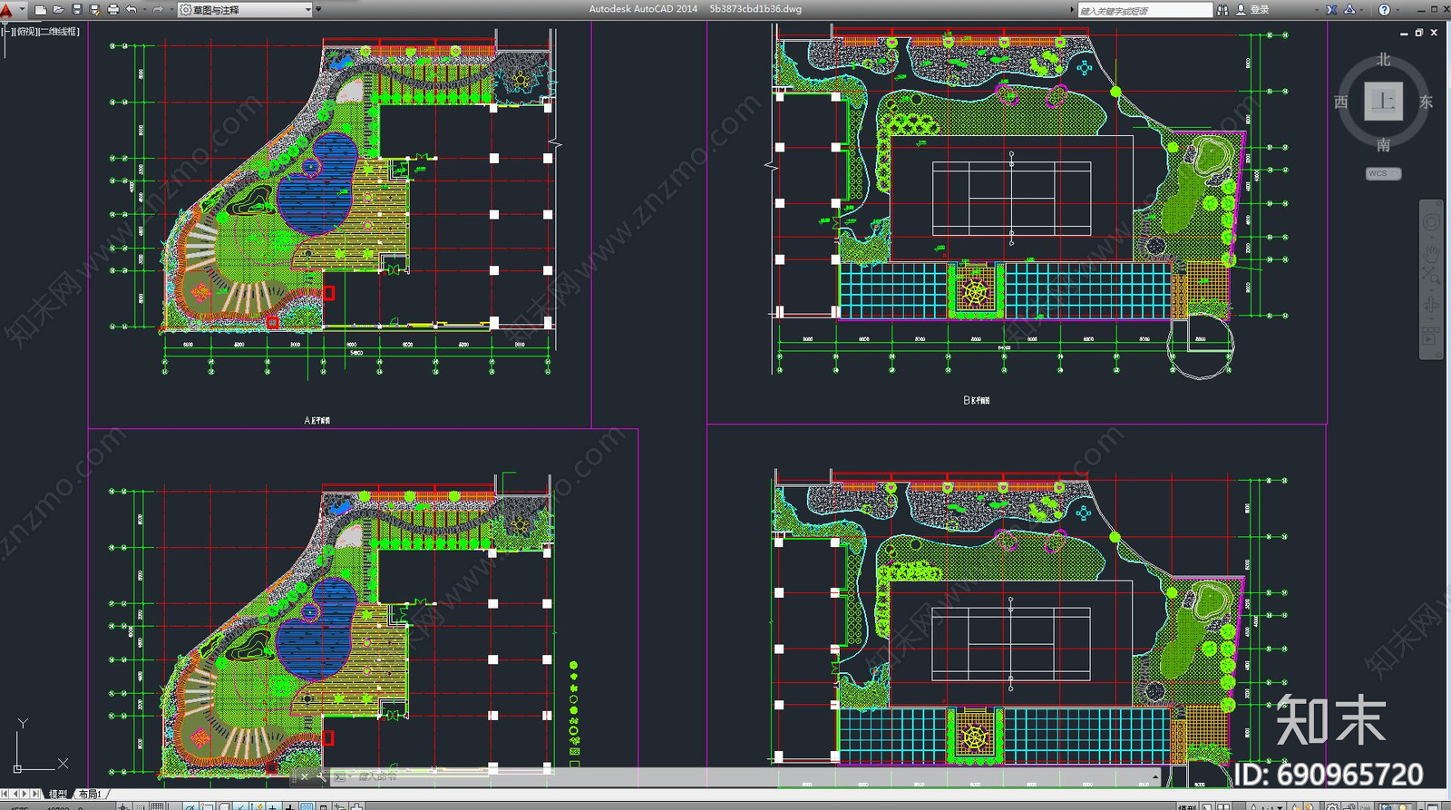Screen dimensions: 1451x810
Task: Save the drawing with the floppy icon
Action: (76, 9)
